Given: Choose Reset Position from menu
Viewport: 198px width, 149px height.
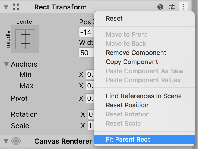Looking at the screenshot, I should coord(127,105).
